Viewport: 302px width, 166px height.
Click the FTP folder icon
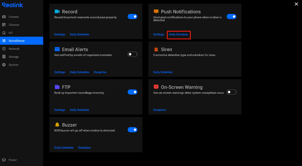click(57, 87)
